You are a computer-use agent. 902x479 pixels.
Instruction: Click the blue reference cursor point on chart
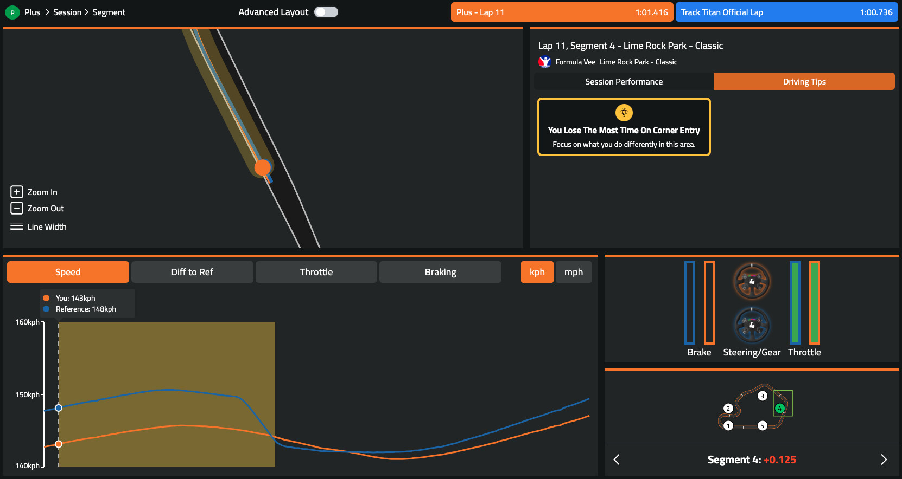tap(59, 408)
